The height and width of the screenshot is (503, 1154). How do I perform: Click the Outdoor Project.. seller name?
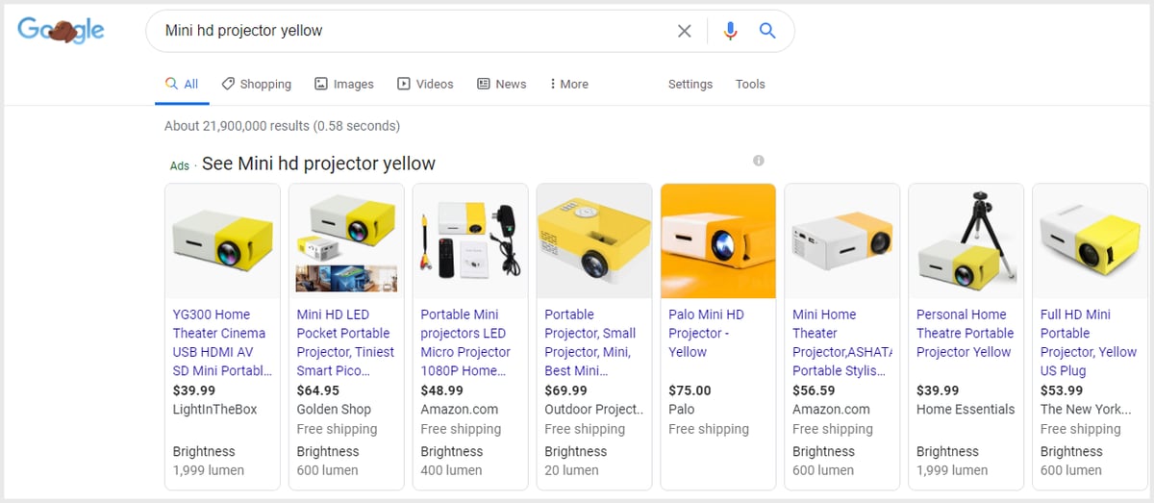[x=593, y=409]
